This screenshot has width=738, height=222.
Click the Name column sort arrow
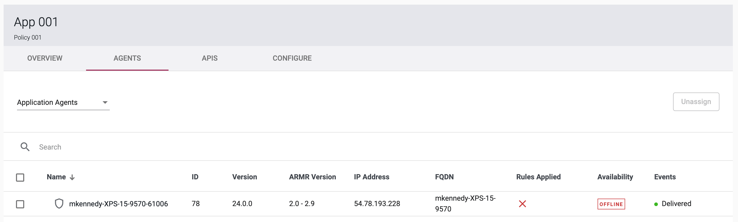click(x=72, y=178)
